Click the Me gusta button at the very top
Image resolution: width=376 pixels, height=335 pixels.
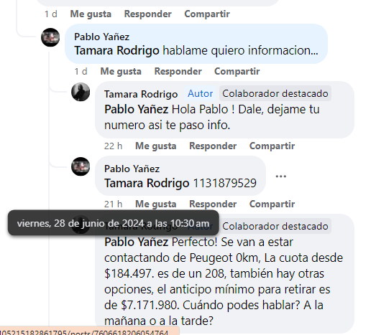[91, 14]
